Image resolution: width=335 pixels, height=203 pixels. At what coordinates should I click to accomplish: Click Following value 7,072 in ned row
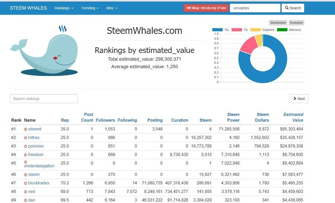132,192
